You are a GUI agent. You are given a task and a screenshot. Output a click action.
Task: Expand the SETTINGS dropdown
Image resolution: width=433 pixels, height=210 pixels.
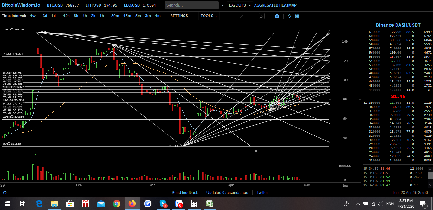tap(181, 16)
